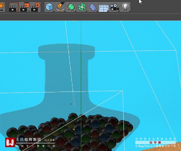Click the blue Bend deformer icon

point(93,7)
